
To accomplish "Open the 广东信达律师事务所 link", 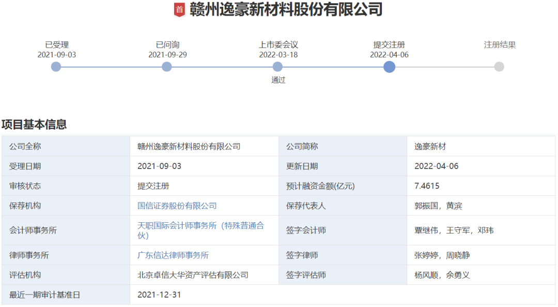I will click(x=173, y=255).
